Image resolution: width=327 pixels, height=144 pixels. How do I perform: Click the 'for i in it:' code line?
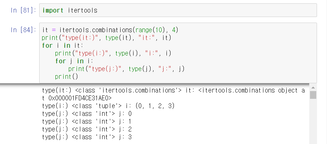63,46
